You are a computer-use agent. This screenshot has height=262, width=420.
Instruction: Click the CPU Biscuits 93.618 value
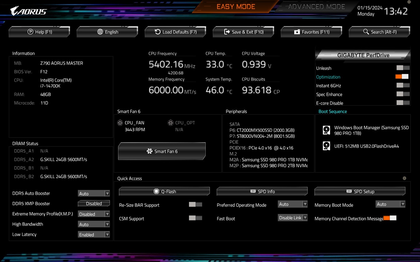[257, 90]
